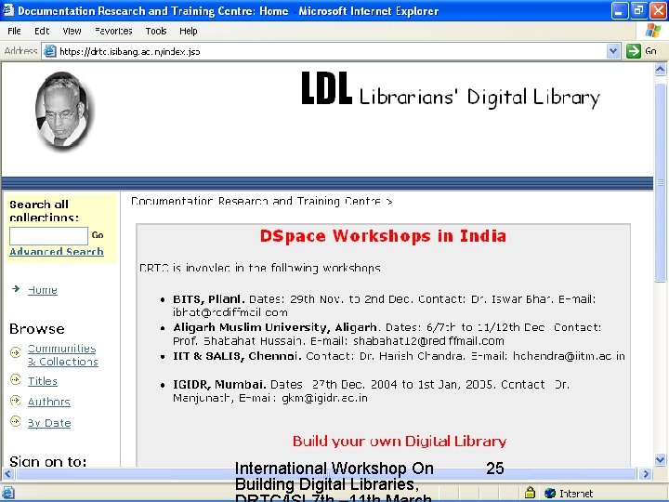Click the horizontal scrollbar right arrow
The width and height of the screenshot is (669, 502).
click(646, 474)
